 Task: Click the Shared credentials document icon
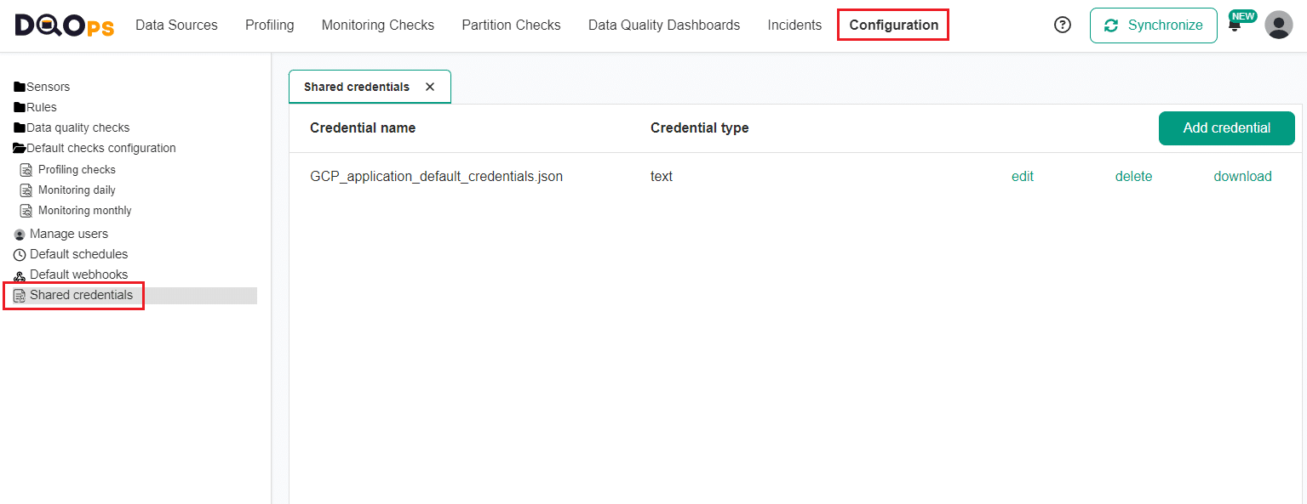click(x=20, y=296)
